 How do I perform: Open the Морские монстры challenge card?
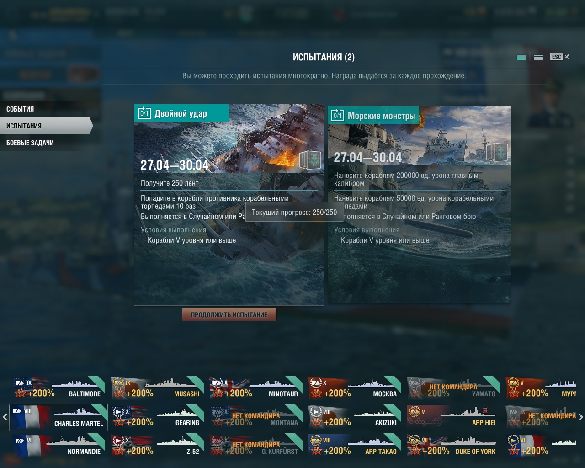click(419, 204)
